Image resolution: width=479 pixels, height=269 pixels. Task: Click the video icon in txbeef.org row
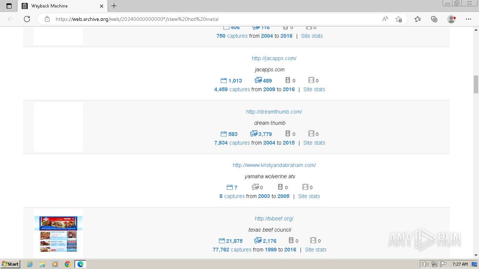313,240
